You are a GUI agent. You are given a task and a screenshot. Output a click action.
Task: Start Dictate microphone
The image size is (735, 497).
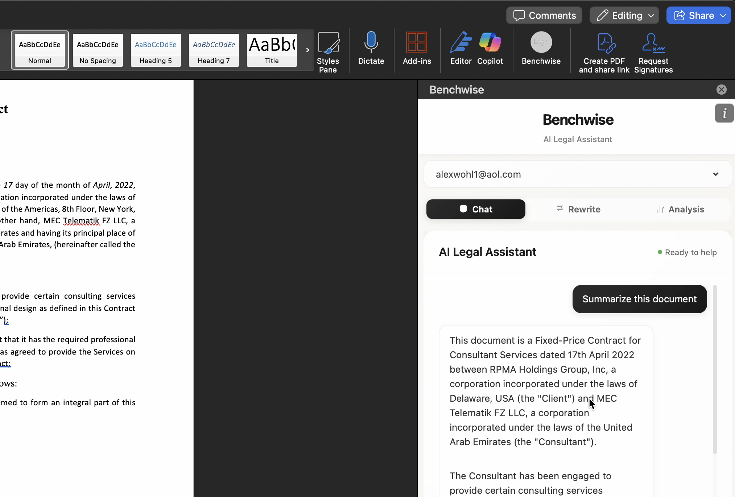[371, 48]
